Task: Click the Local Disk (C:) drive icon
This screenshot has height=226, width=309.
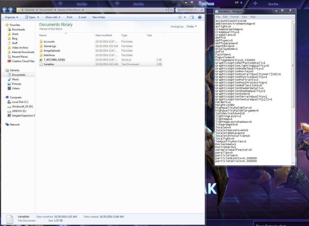Action: (9, 102)
